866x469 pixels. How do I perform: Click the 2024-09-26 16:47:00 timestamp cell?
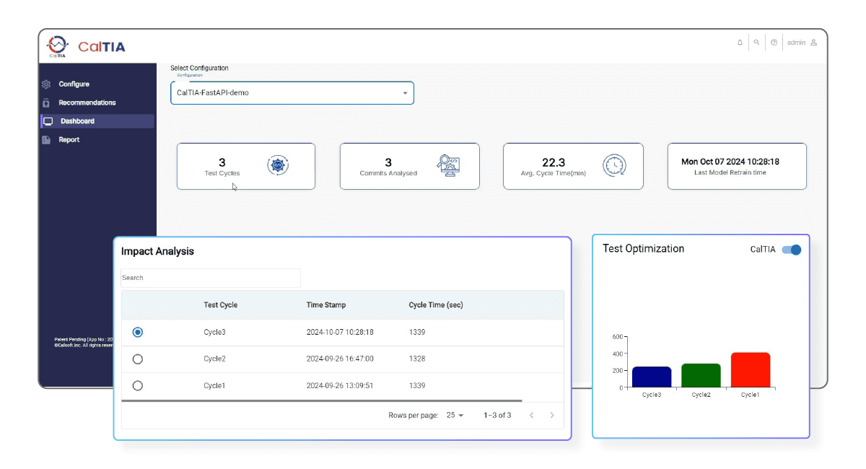(x=340, y=359)
